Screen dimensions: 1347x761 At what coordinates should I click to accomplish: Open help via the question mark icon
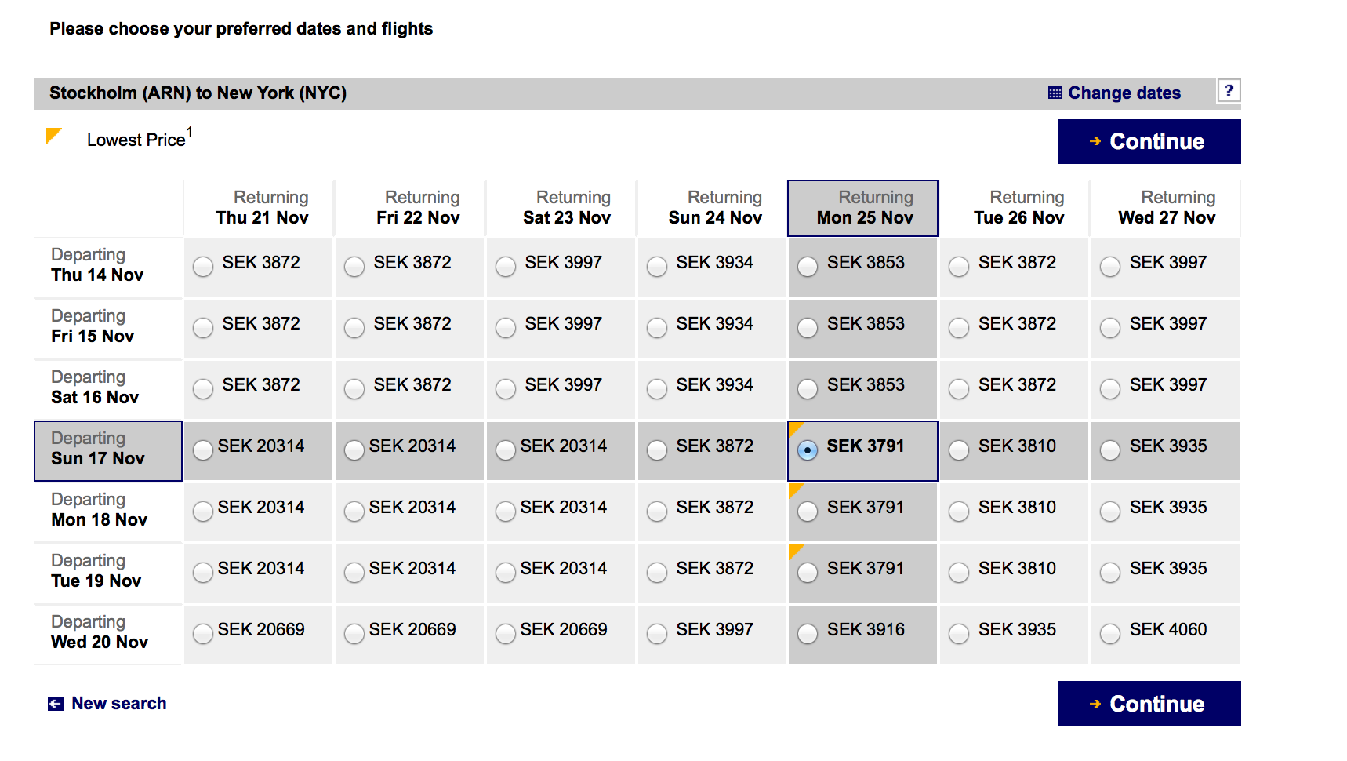1229,91
